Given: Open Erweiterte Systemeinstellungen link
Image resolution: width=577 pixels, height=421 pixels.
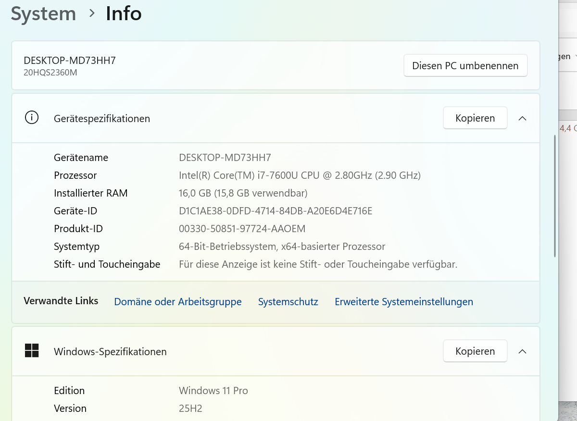Looking at the screenshot, I should coord(404,302).
